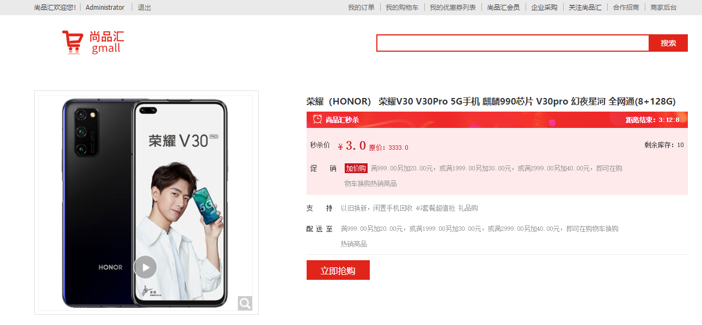Play the product video on phone image

145,267
